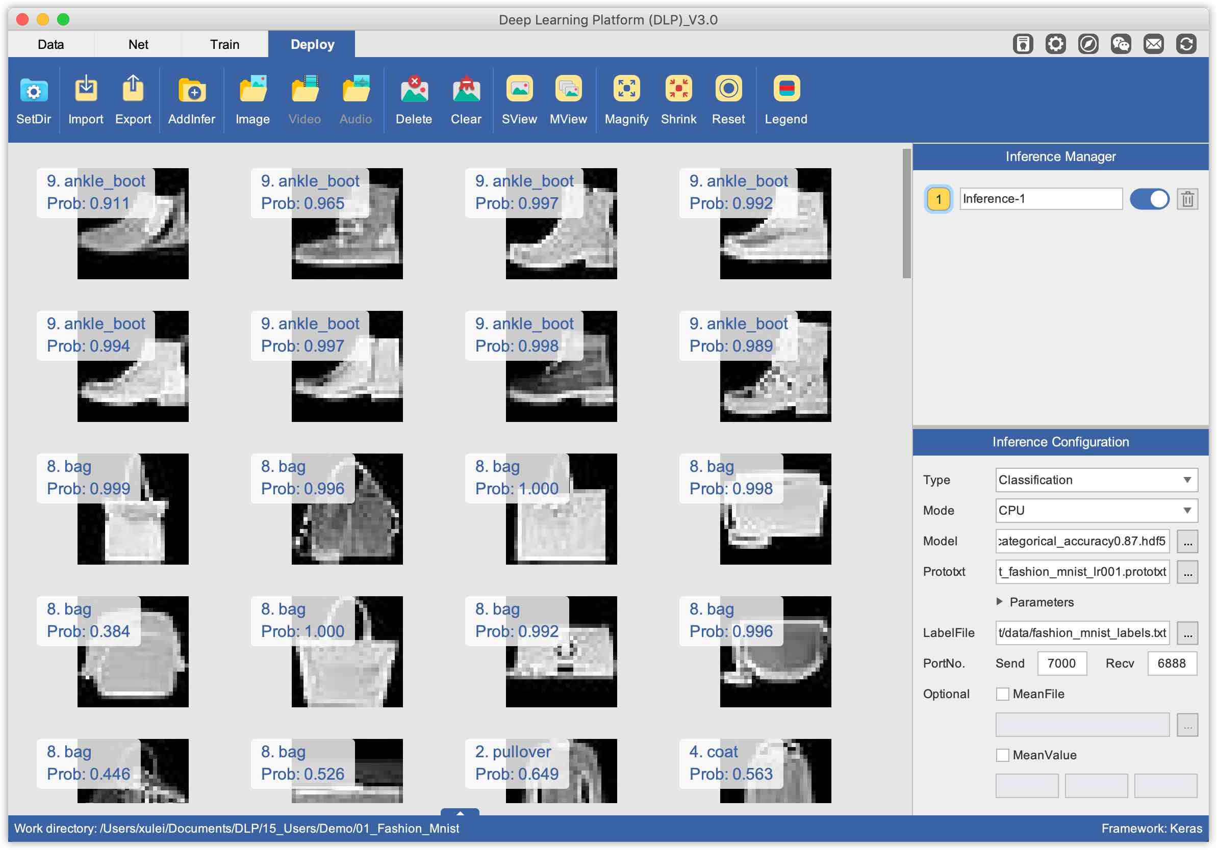Open the Legend display
Screen dimensions: 1217x850
pos(785,90)
